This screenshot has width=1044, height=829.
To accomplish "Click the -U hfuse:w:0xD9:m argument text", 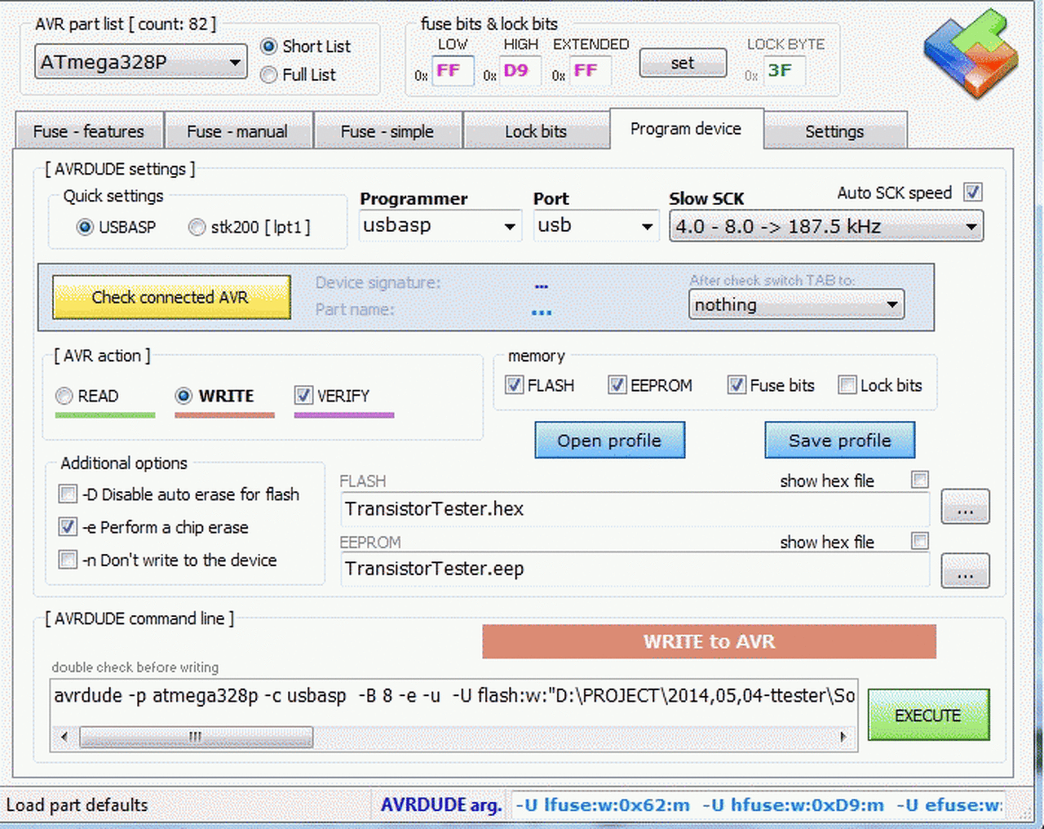I will (793, 805).
